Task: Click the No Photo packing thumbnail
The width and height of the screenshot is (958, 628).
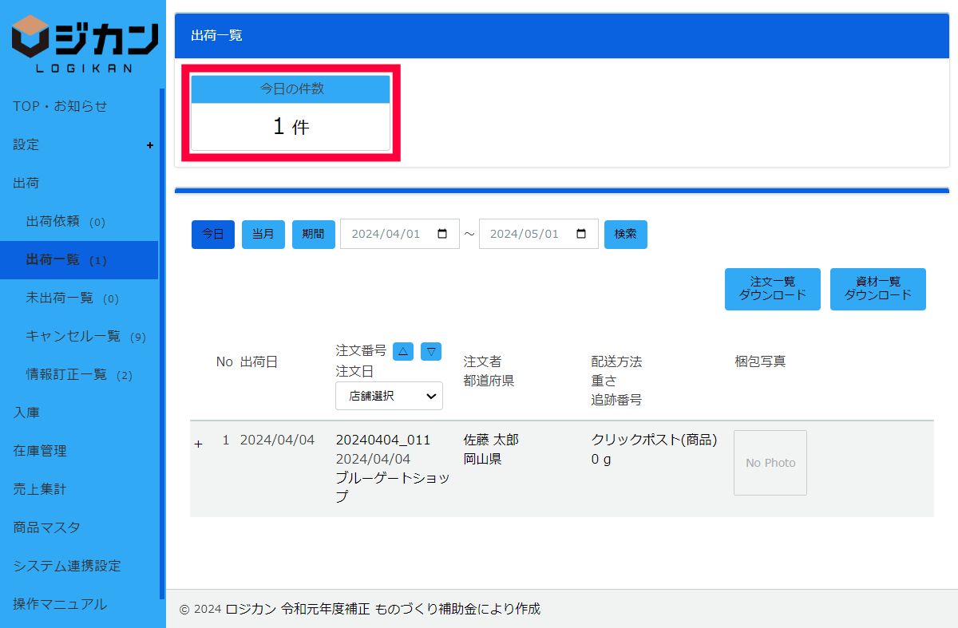Action: coord(770,463)
